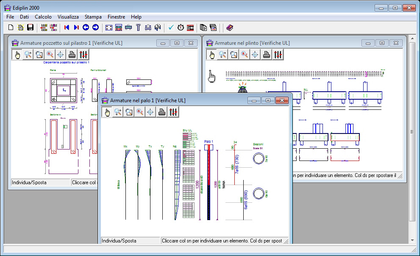Minimize the Armature pozzetto sul pilastro 1 window
Image resolution: width=420 pixels, height=256 pixels.
(x=163, y=43)
